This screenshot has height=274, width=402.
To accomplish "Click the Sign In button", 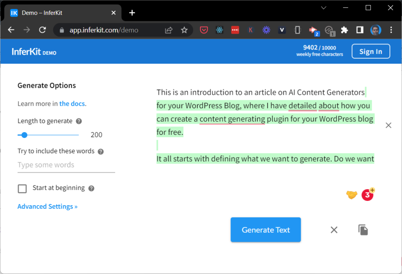I will point(371,51).
